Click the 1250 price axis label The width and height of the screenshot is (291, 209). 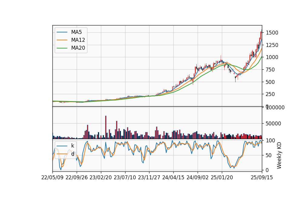pyautogui.click(x=272, y=45)
